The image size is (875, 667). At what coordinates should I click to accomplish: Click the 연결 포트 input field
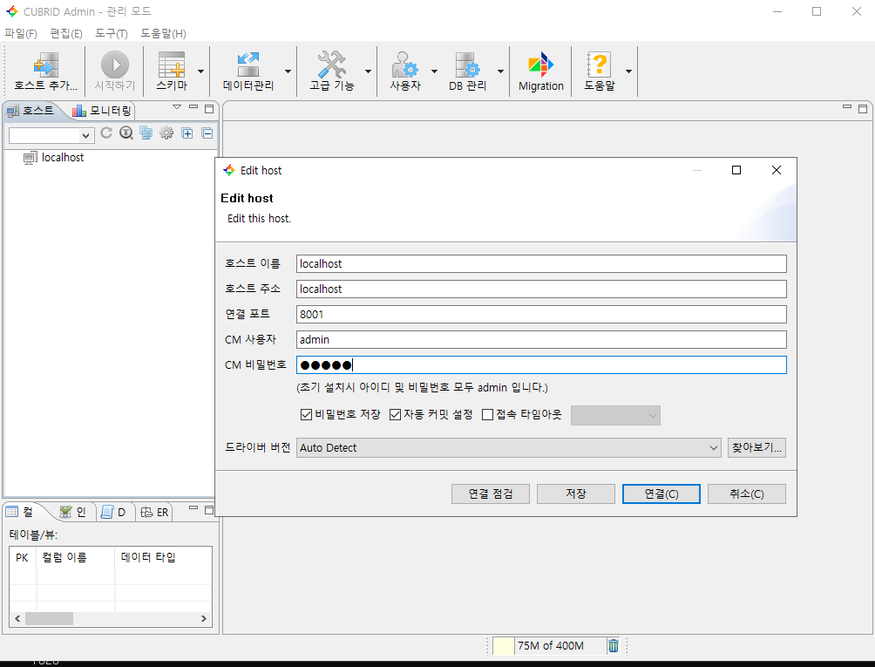(x=540, y=314)
